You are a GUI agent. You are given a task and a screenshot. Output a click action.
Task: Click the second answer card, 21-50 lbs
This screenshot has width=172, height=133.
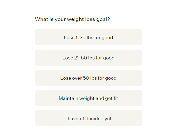tap(89, 58)
